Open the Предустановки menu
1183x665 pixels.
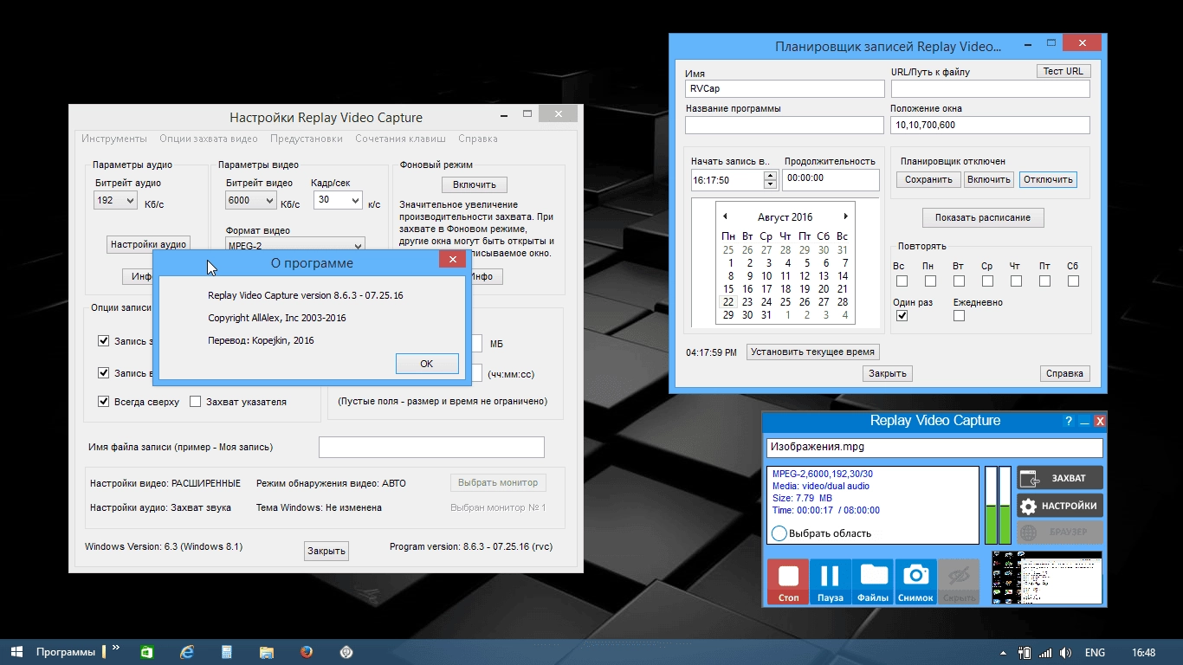[307, 139]
